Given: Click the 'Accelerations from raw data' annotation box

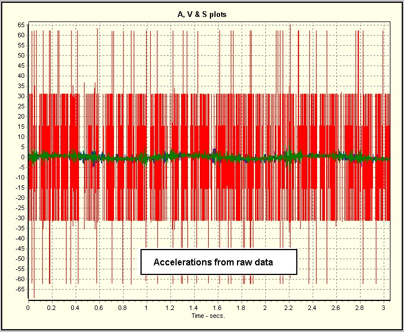Looking at the screenshot, I should coord(219,262).
